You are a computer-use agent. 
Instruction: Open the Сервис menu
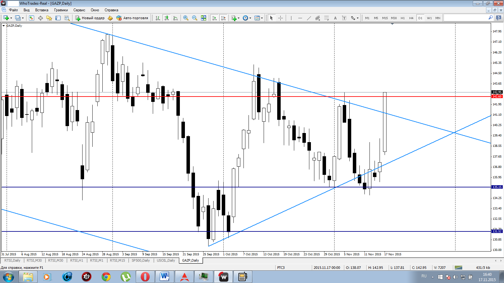coord(79,10)
